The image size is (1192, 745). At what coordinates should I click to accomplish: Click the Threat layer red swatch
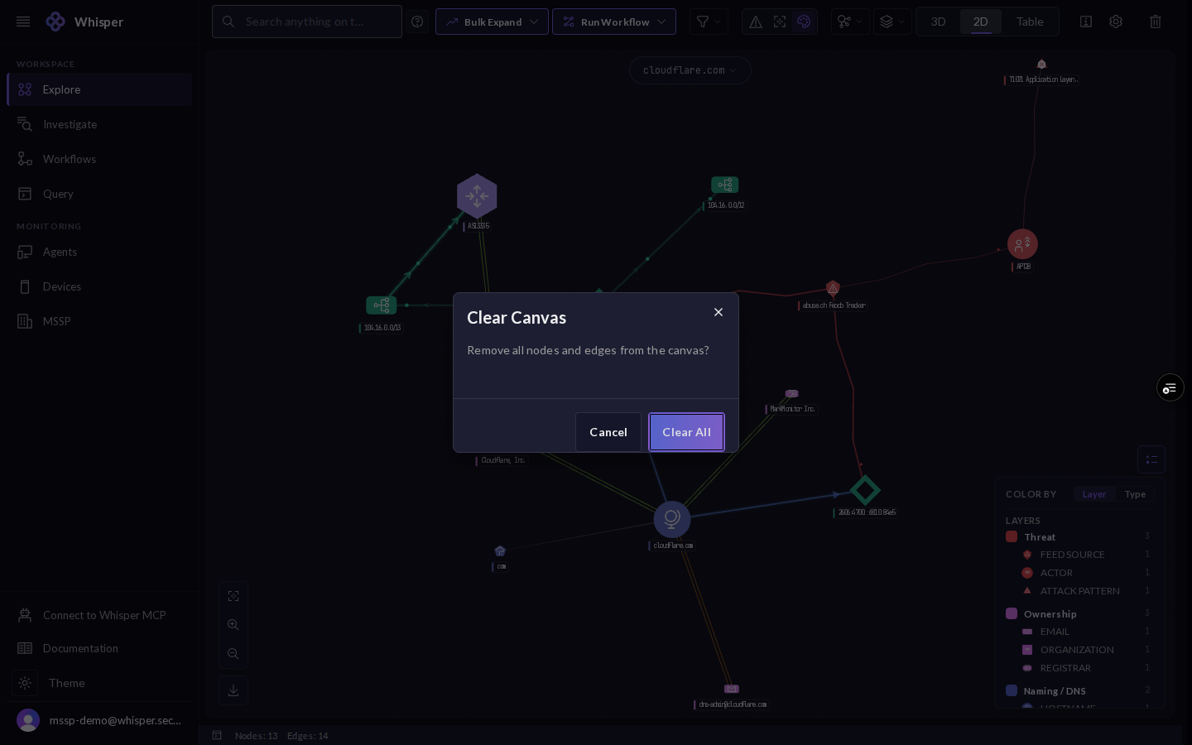pyautogui.click(x=1012, y=536)
